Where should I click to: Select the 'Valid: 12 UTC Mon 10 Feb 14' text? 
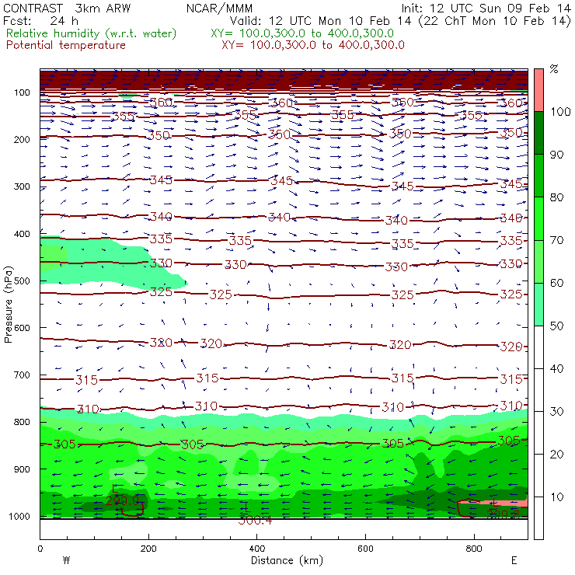(x=321, y=21)
